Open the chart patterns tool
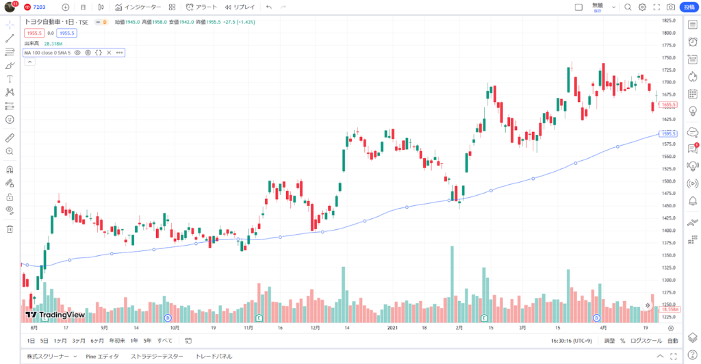Screen dimensions: 701x364 10,92
